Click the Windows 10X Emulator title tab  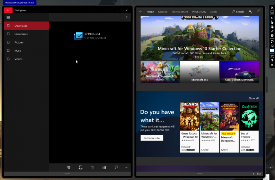20,3
